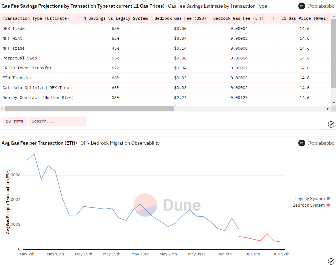Click the horizontal scrollbar right arrow

pyautogui.click(x=328, y=109)
